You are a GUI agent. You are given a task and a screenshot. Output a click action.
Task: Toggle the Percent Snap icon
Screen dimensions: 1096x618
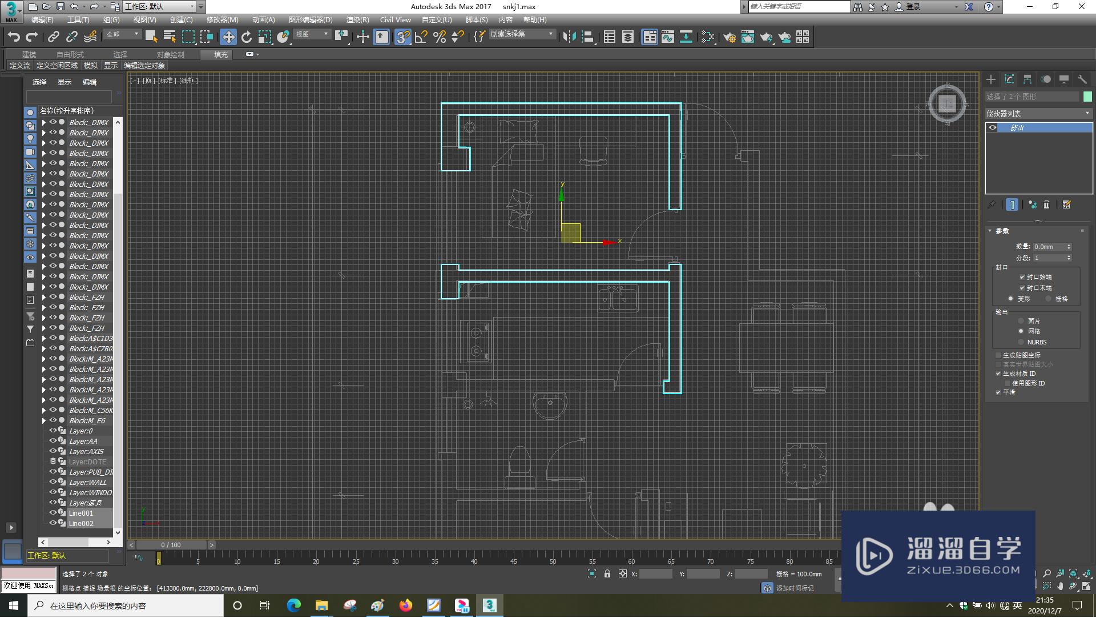[440, 37]
